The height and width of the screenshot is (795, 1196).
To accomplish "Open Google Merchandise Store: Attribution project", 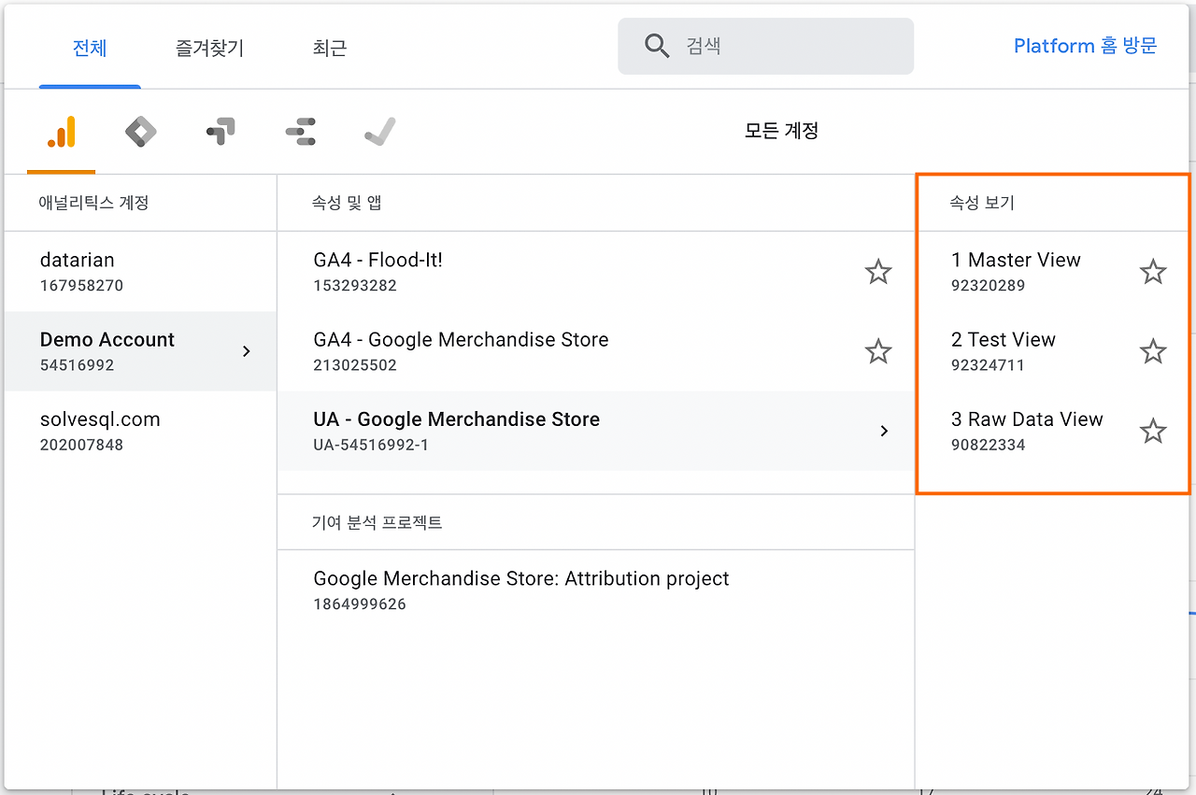I will coord(520,589).
